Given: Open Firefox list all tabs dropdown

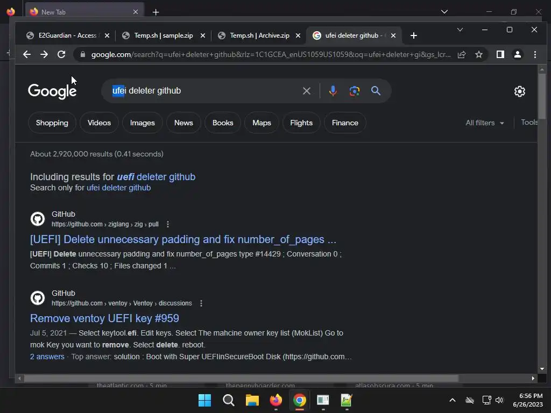Looking at the screenshot, I should pos(444,12).
